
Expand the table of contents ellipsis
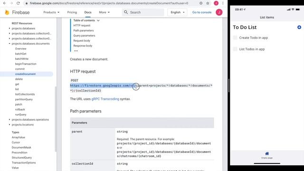(76, 51)
